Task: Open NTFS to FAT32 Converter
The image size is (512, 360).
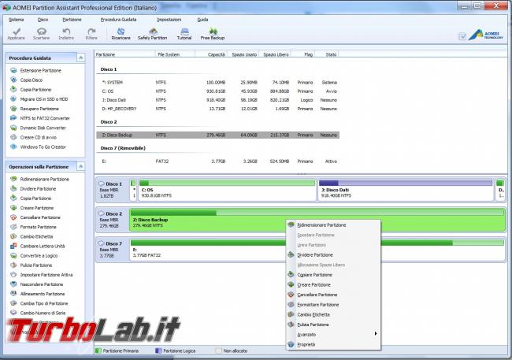Action: click(x=45, y=118)
